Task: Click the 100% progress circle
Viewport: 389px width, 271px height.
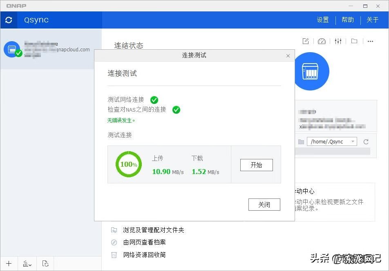Action: click(129, 165)
